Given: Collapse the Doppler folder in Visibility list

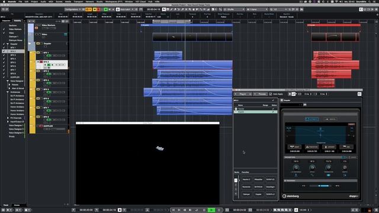Looking at the screenshot, I should pyautogui.click(x=8, y=44).
